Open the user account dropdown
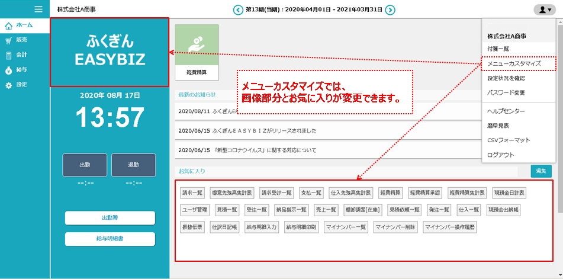Screen dimensions: 563x279 click(x=545, y=9)
